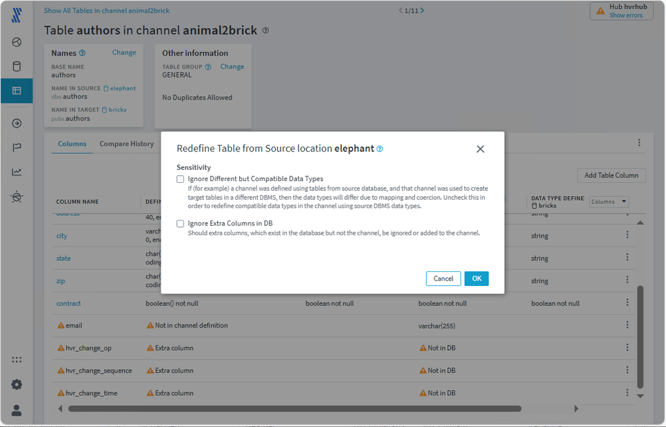Open kebab menu for city row
This screenshot has height=427, width=666.
627,235
